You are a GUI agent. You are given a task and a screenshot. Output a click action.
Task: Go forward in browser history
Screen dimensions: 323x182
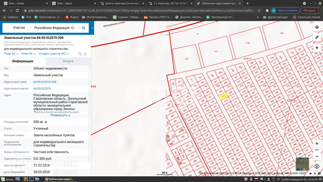[x=11, y=11]
